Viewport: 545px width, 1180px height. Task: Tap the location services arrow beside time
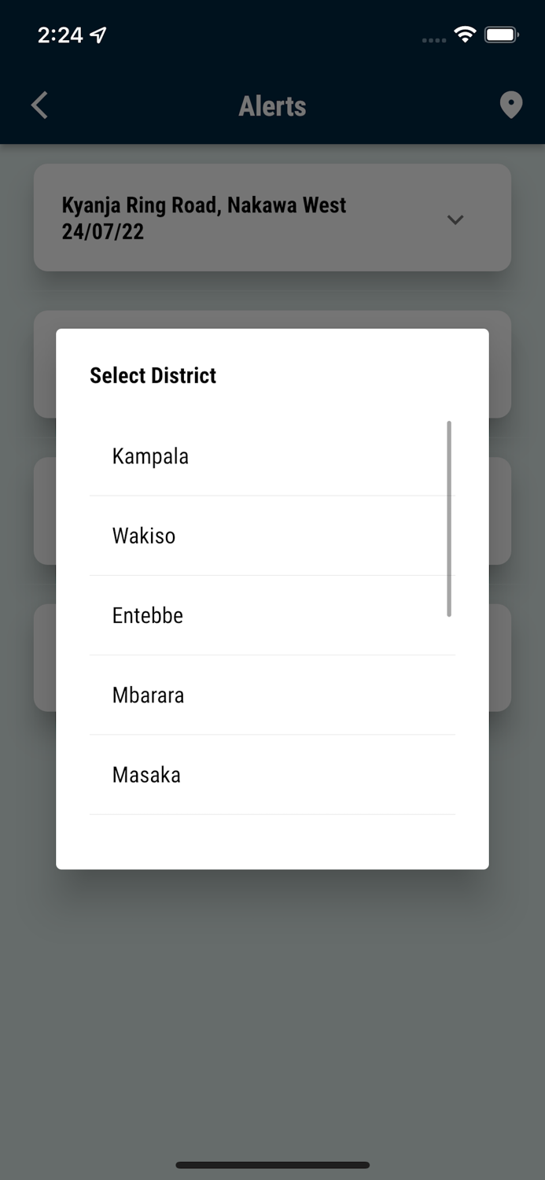click(98, 35)
